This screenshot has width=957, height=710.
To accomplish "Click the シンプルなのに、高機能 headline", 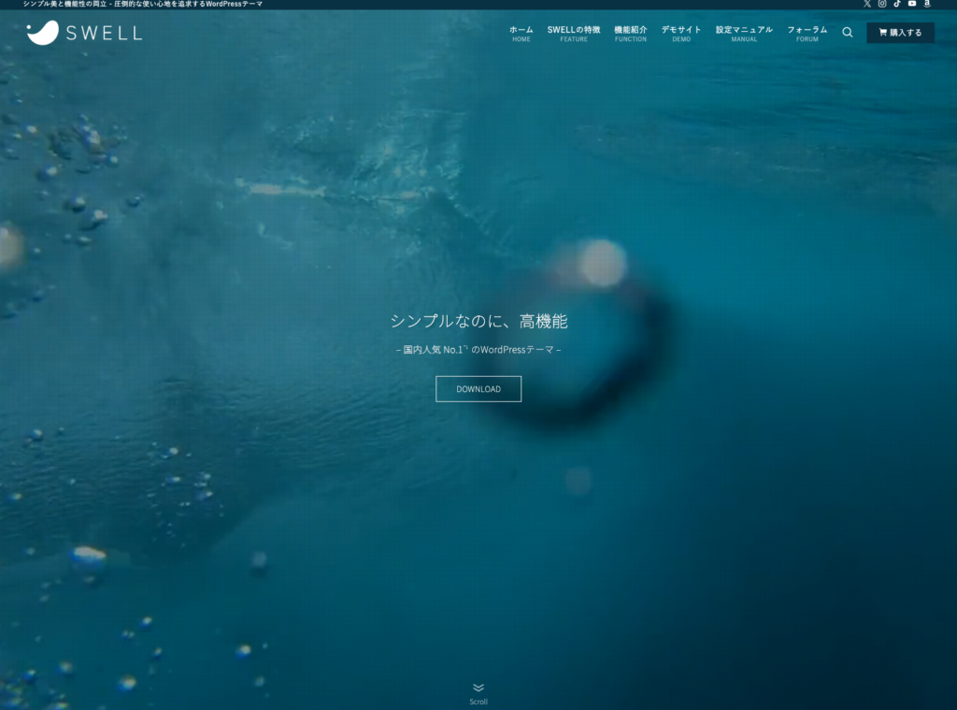I will [478, 322].
